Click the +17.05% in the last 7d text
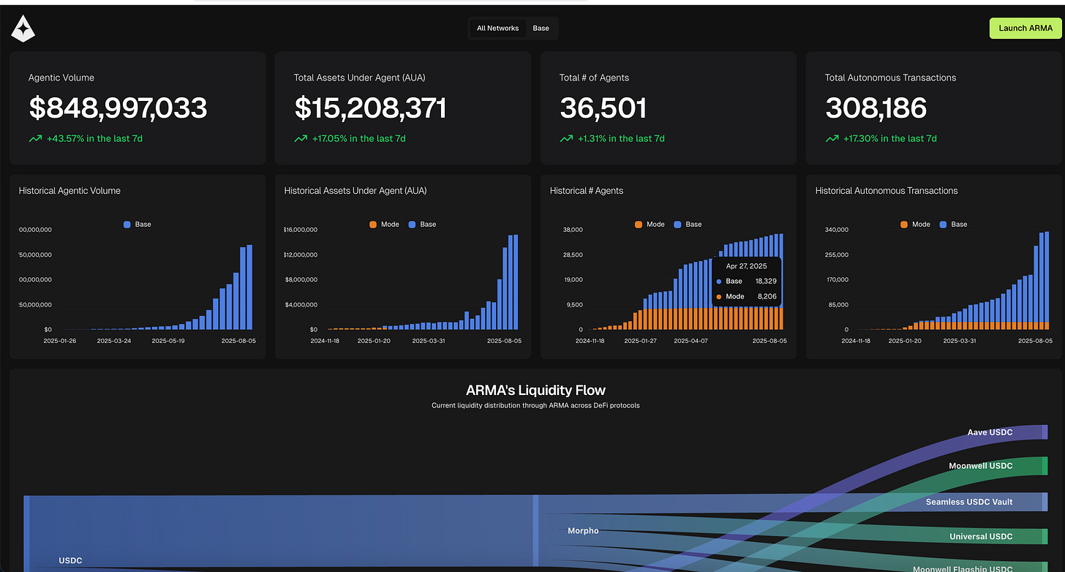This screenshot has height=572, width=1065. (x=359, y=138)
